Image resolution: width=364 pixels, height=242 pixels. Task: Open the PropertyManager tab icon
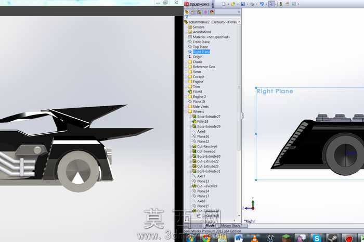point(193,12)
